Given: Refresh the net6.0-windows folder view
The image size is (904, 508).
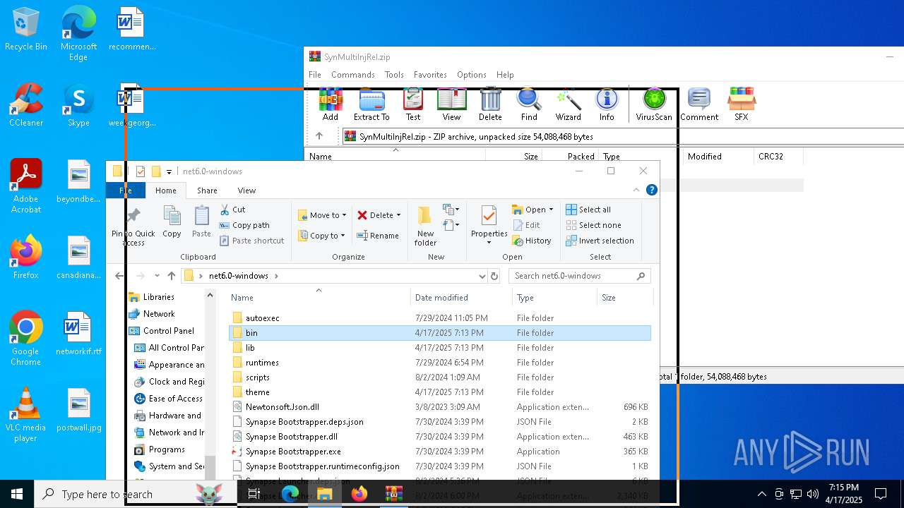Looking at the screenshot, I should [x=494, y=276].
